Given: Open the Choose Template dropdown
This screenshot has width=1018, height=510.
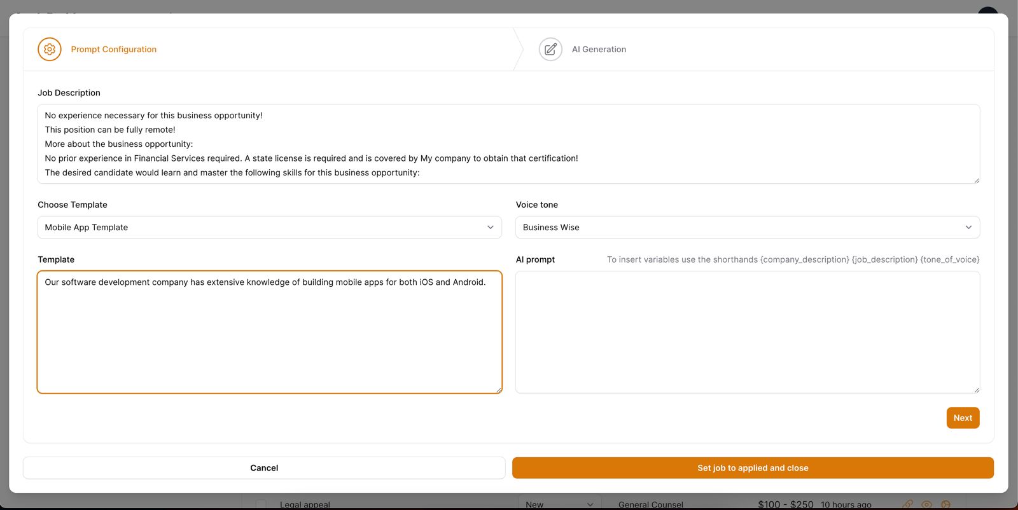Looking at the screenshot, I should [270, 228].
